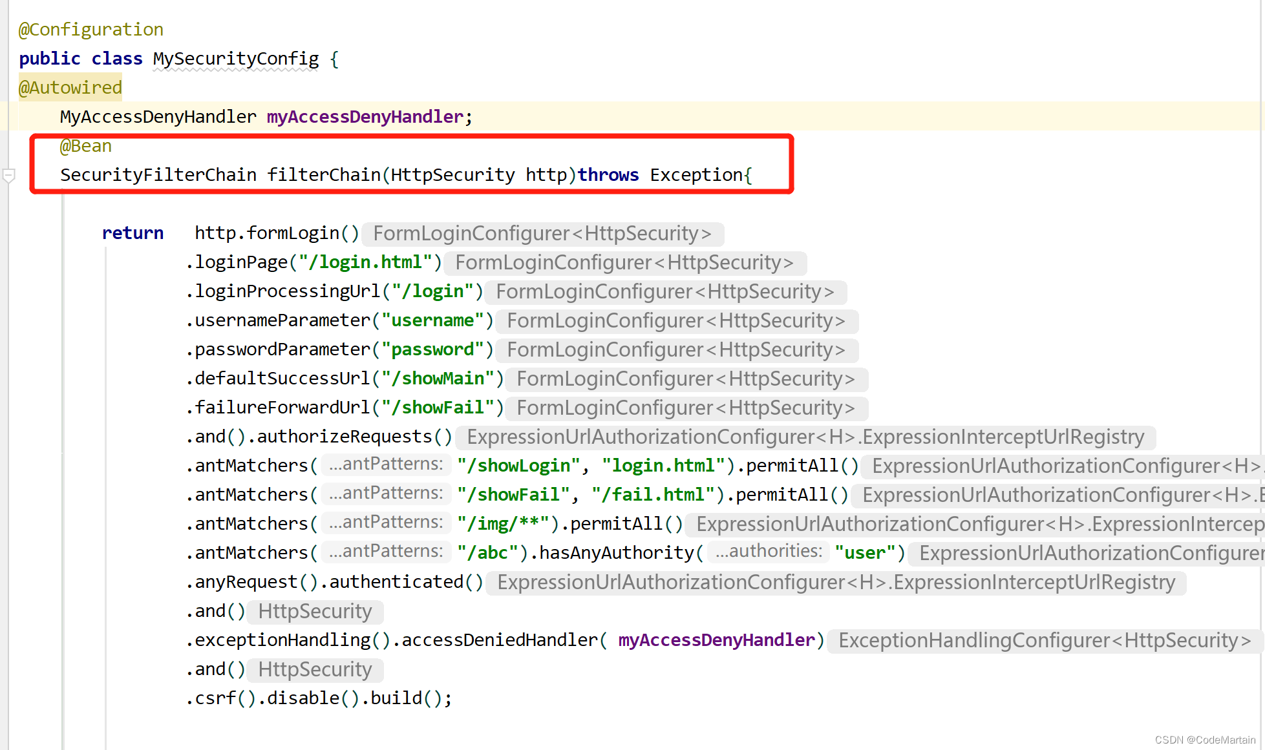Click the SecurityFilterChain return type

click(158, 175)
